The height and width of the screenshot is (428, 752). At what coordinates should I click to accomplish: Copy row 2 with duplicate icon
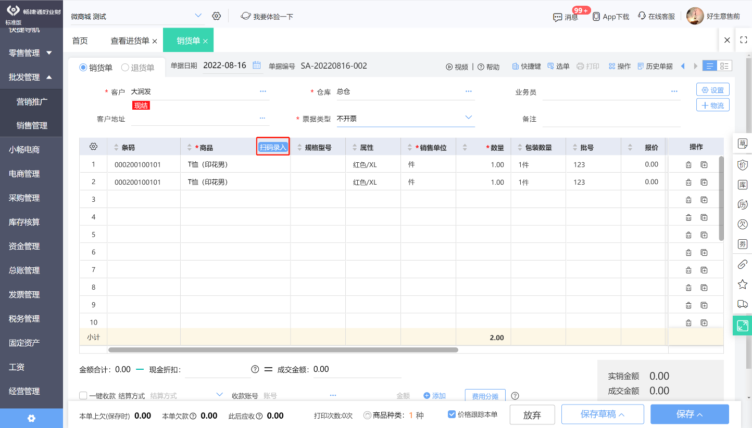(x=704, y=183)
